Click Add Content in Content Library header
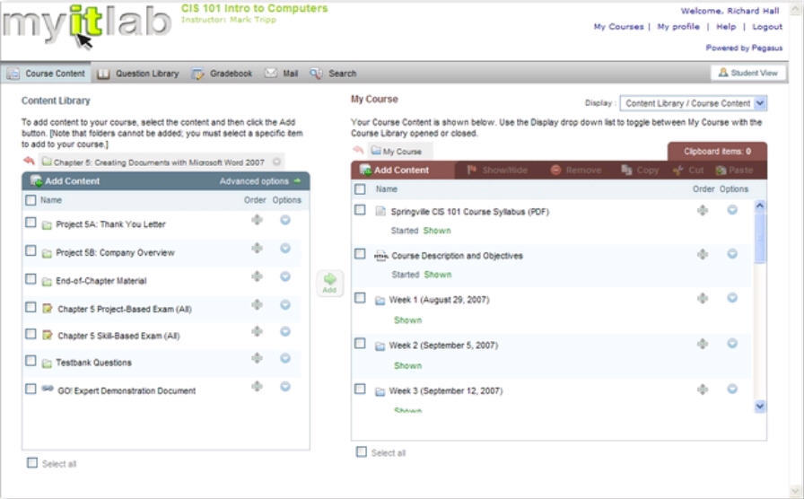Screen dimensions: 804x499 coord(65,181)
